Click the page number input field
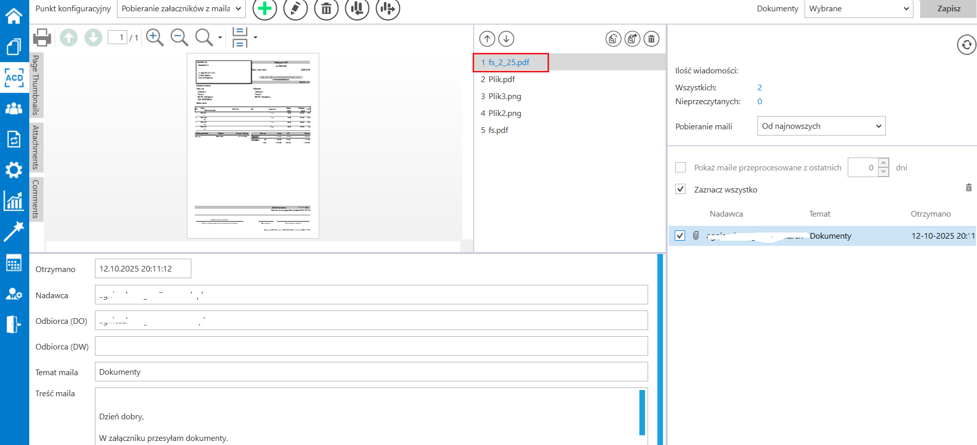The height and width of the screenshot is (445, 977). [x=118, y=37]
